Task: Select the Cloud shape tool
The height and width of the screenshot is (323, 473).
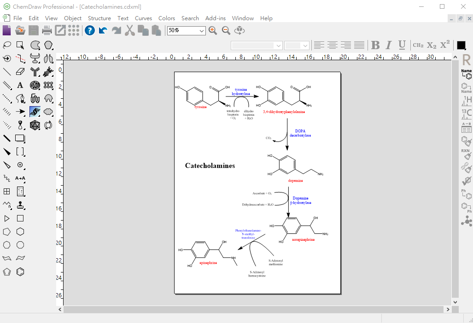Action: [48, 112]
